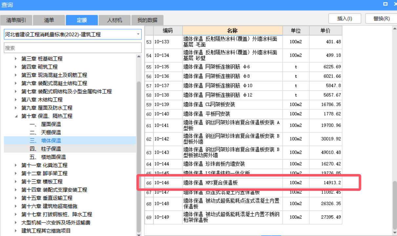This screenshot has width=397, height=236.
Task: Expand 第六章 装配式混凝土结构工程 node
Action: [16, 83]
